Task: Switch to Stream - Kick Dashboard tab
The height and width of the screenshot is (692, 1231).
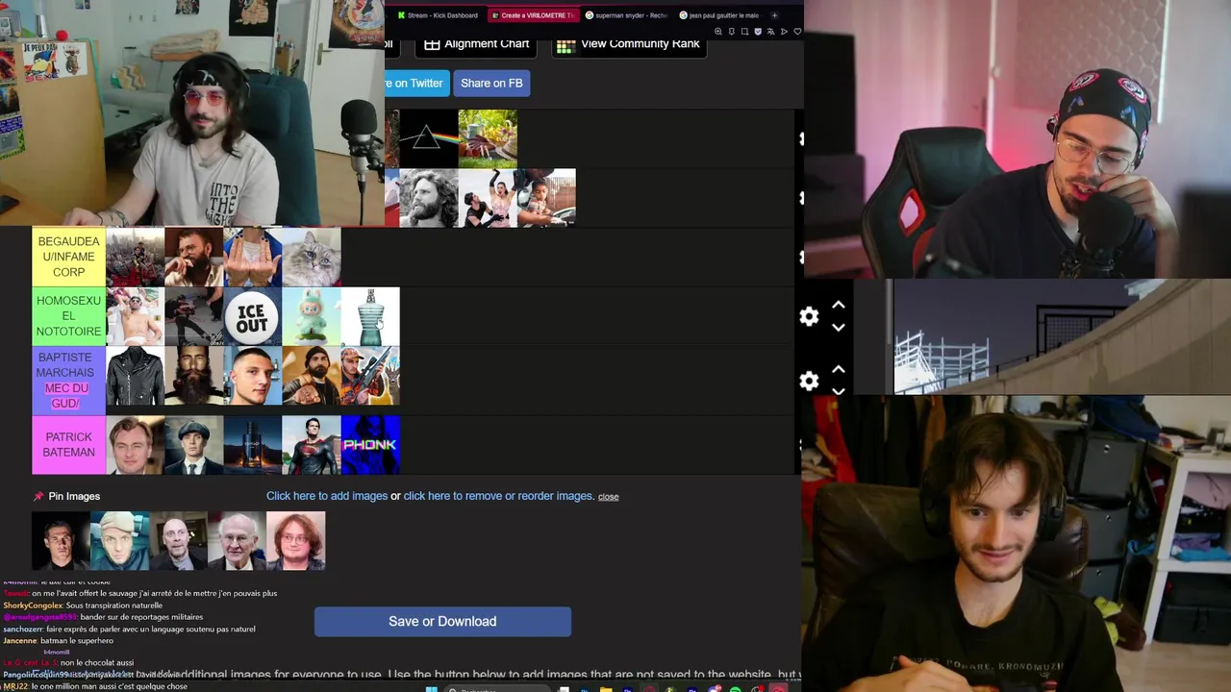Action: click(x=438, y=15)
